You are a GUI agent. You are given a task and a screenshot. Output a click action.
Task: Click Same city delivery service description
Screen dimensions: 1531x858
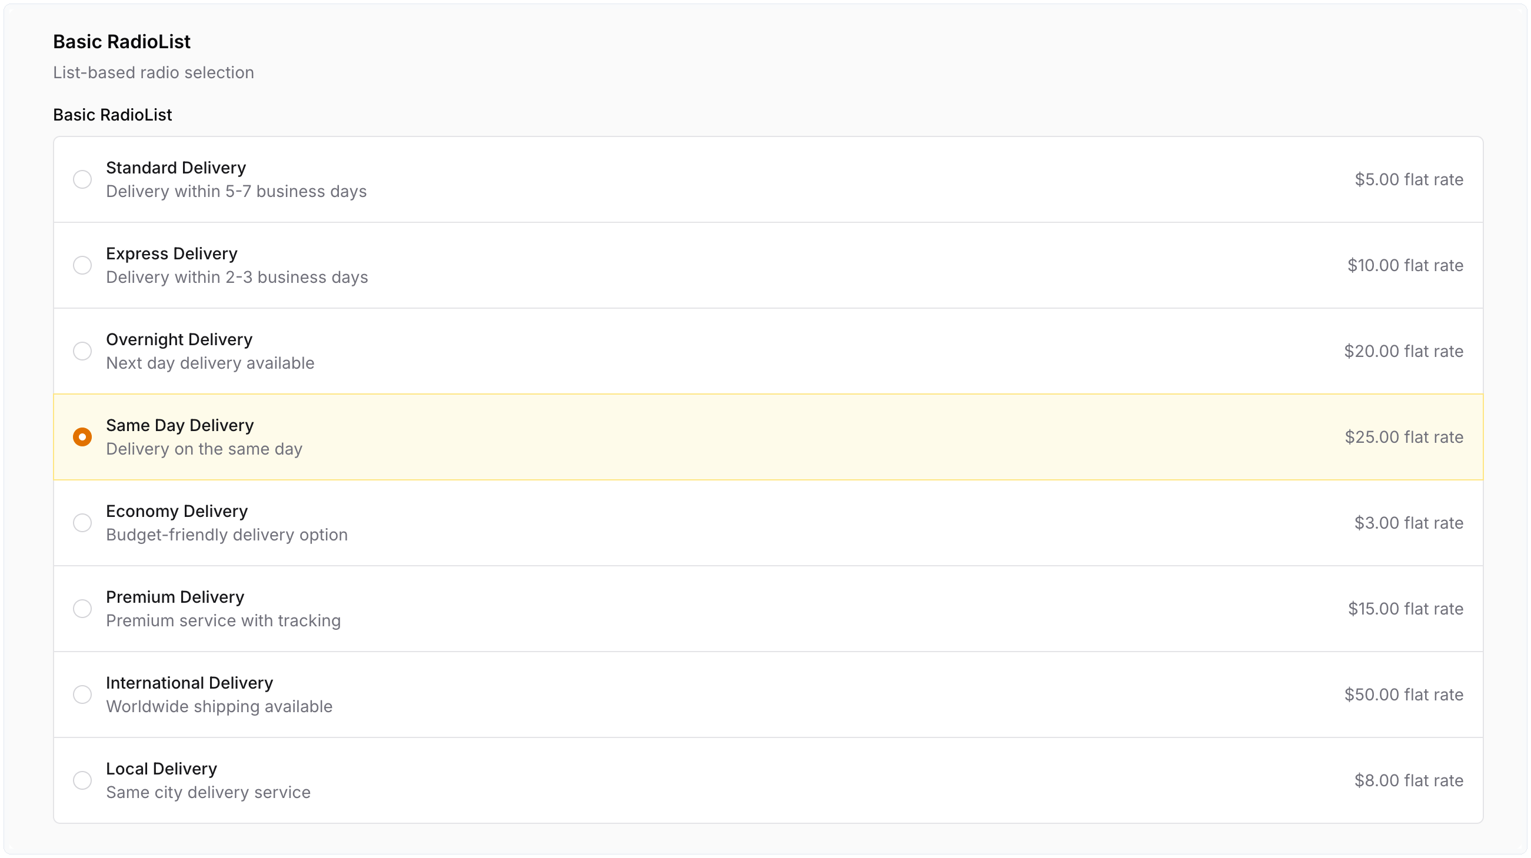(208, 792)
